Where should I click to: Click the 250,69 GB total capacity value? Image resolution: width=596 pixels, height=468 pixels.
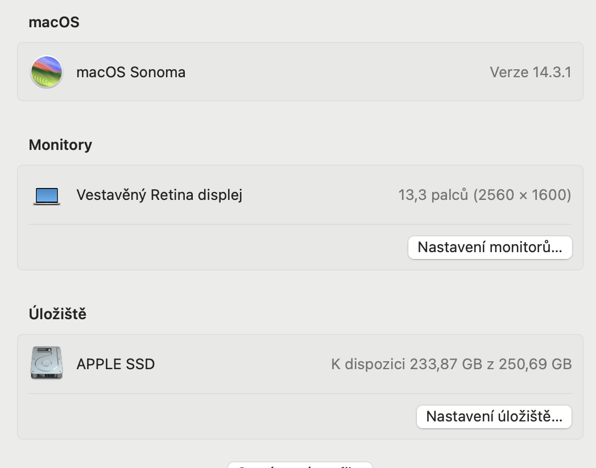coord(535,364)
